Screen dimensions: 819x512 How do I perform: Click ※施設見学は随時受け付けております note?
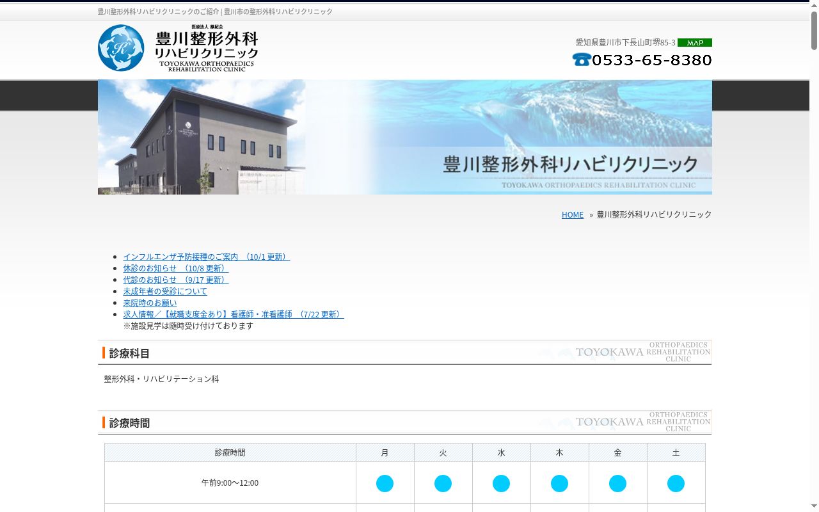pos(188,326)
